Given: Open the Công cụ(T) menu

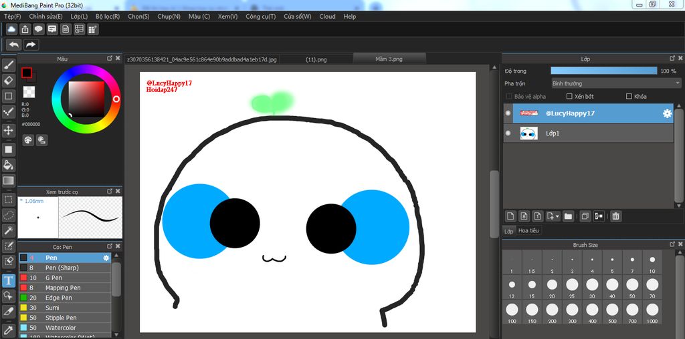Looking at the screenshot, I should (x=261, y=17).
